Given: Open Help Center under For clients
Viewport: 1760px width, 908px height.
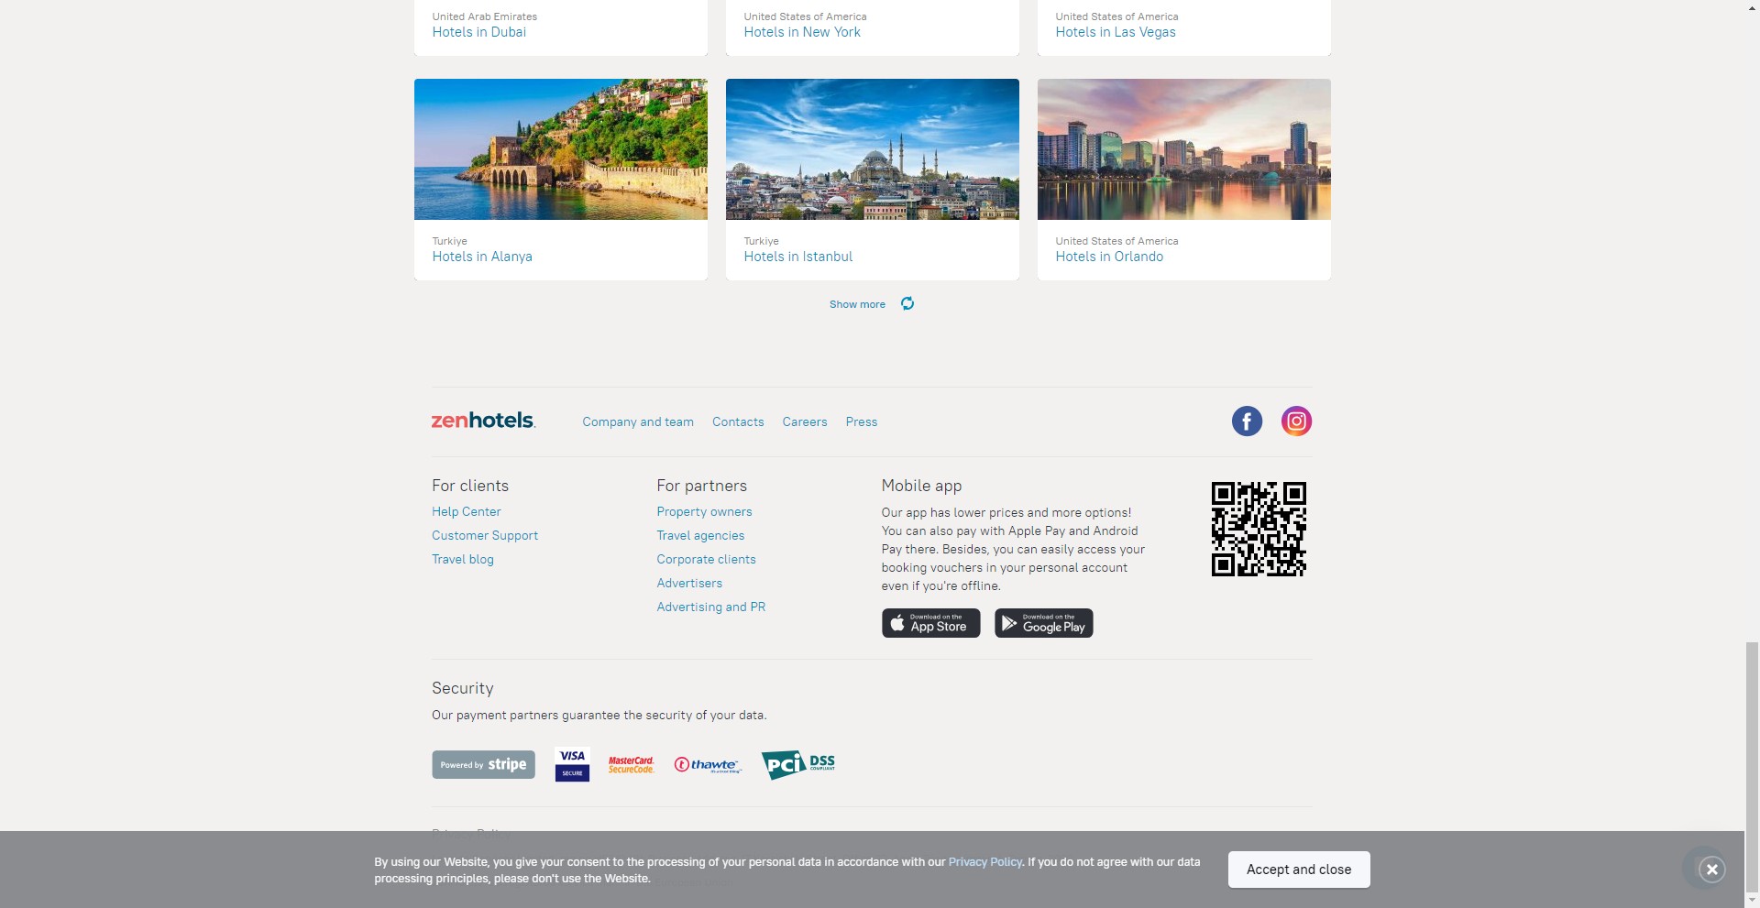Looking at the screenshot, I should (467, 512).
